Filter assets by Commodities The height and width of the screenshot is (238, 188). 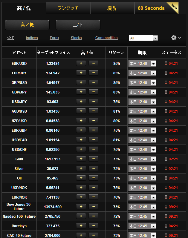point(106,38)
